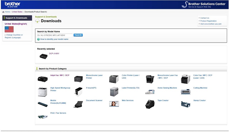230x132 pixels.
Task: Click the Monochrome Laser Fax / MFC / DCP image
Action: 150,79
